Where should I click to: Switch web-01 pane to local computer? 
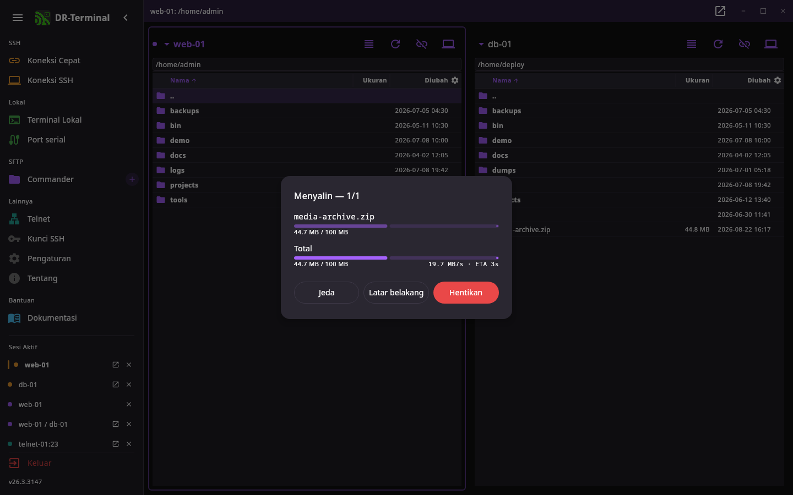(x=448, y=44)
